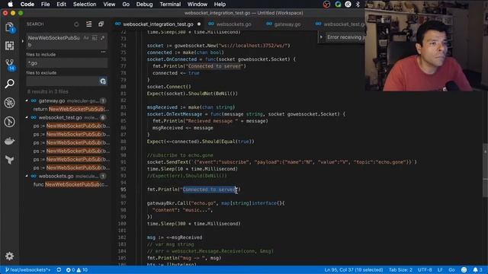Toggle Match Case in the search box
The width and height of the screenshot is (488, 274).
[x=86, y=38]
